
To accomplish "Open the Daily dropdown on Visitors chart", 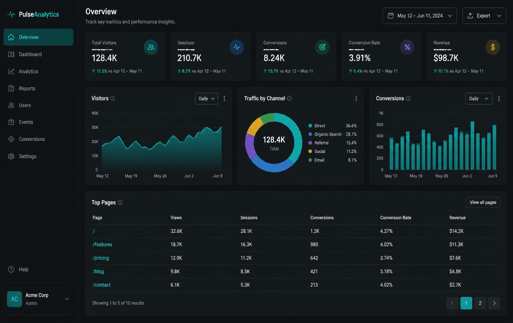I will point(206,99).
